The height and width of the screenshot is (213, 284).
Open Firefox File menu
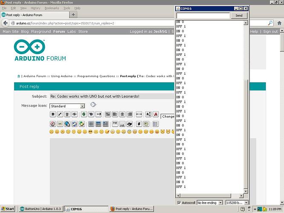point(4,8)
